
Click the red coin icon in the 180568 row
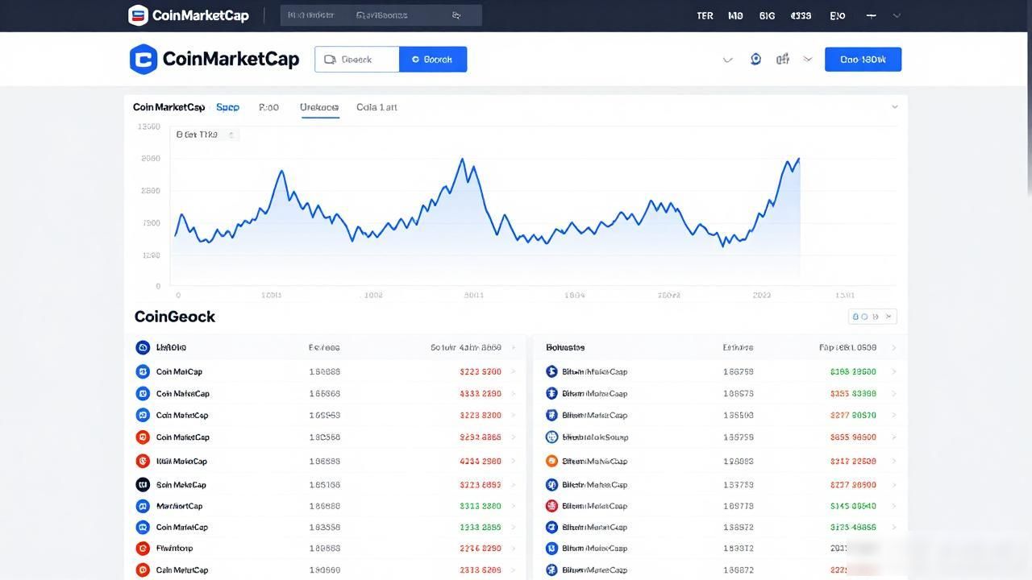[x=143, y=437]
